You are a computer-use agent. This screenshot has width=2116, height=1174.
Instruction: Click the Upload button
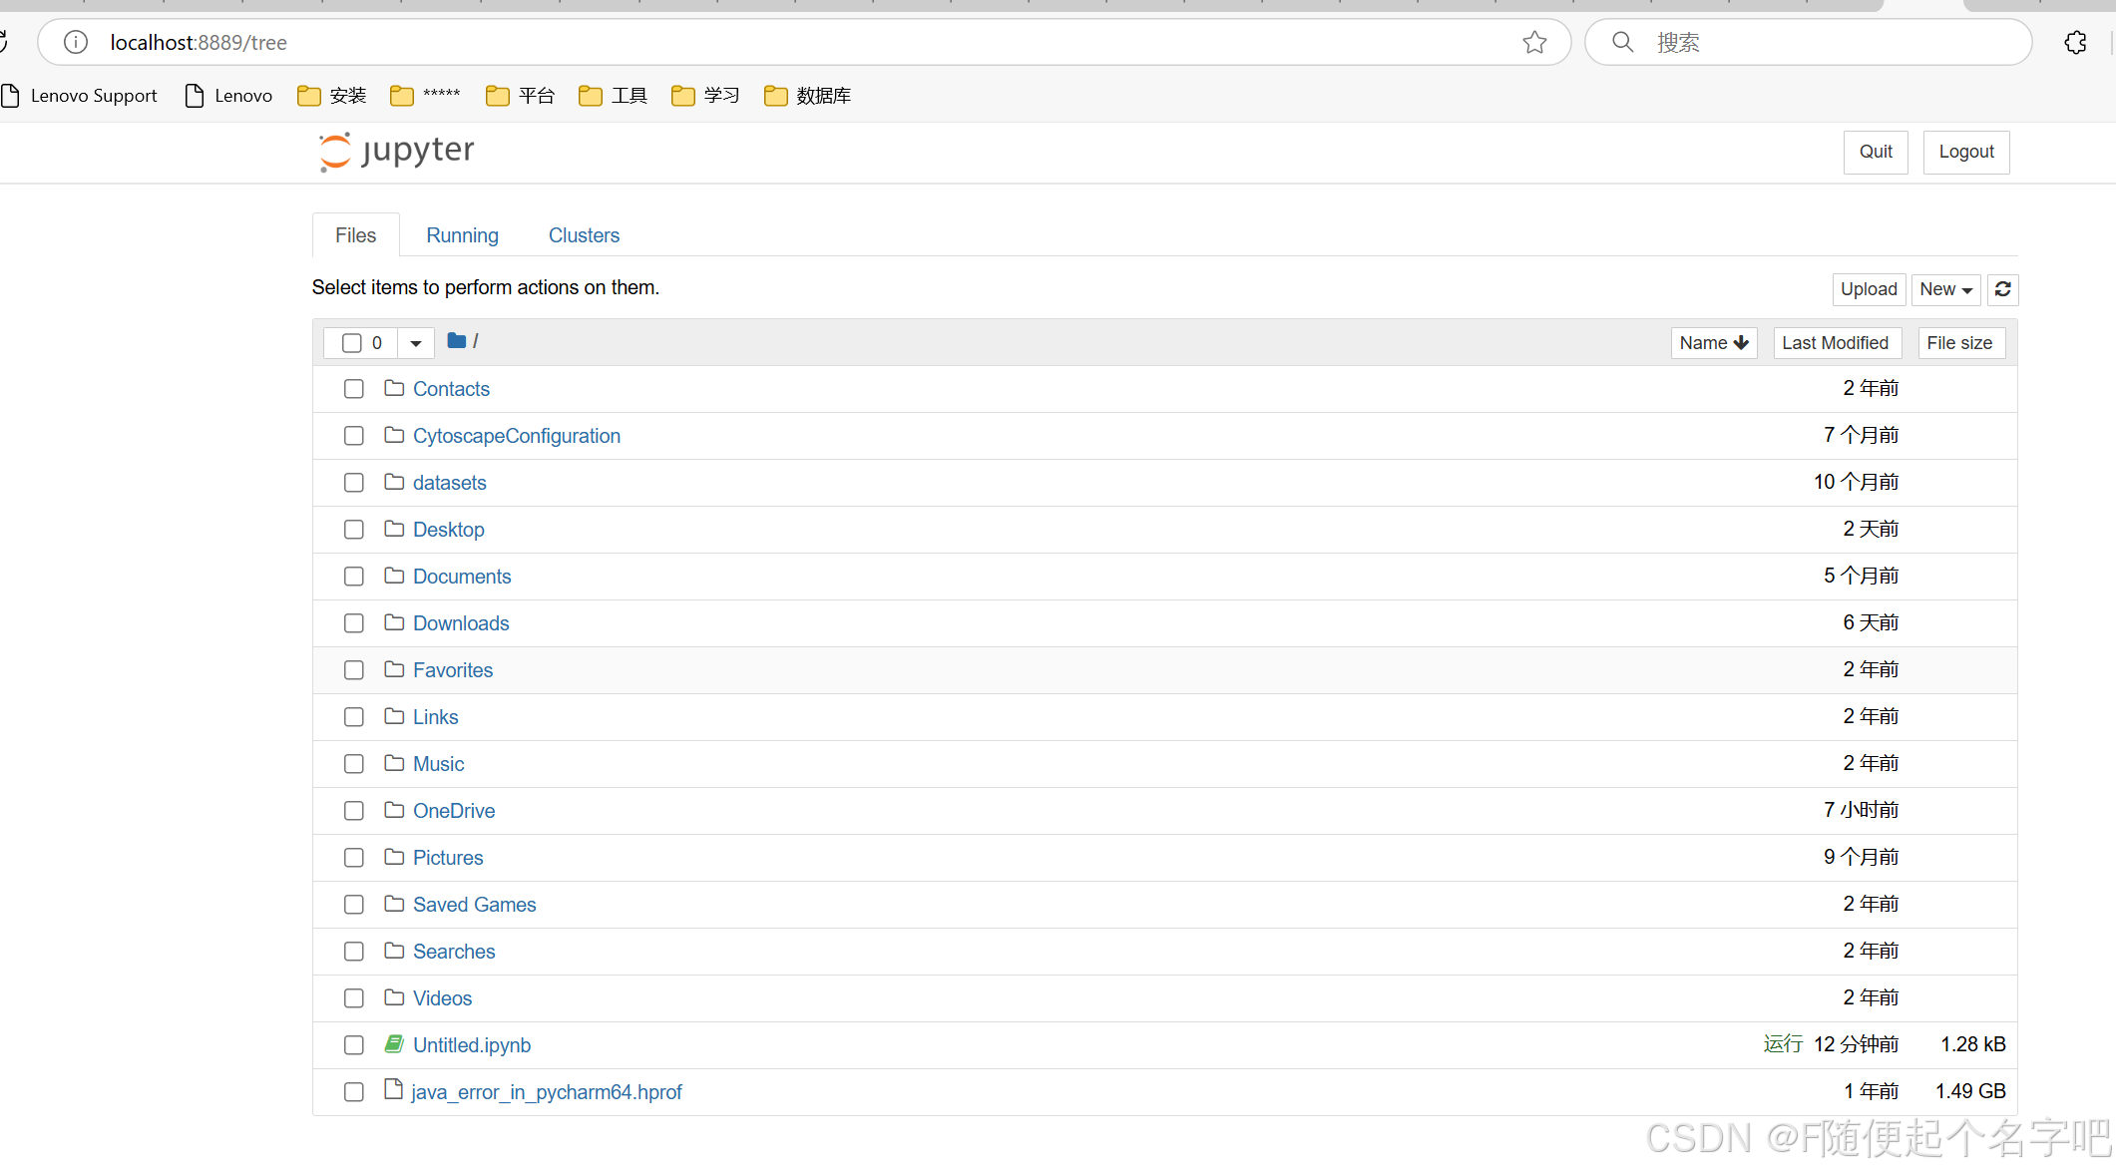click(1868, 289)
